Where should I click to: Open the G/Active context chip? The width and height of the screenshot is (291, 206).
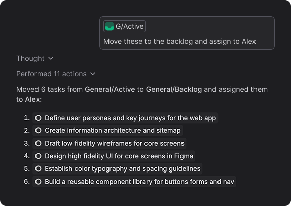tap(125, 26)
